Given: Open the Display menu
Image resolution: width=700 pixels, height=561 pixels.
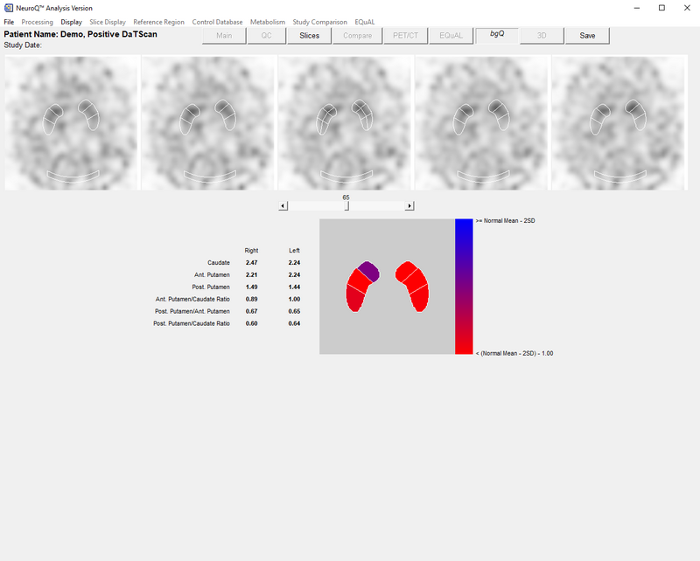Looking at the screenshot, I should coord(71,21).
